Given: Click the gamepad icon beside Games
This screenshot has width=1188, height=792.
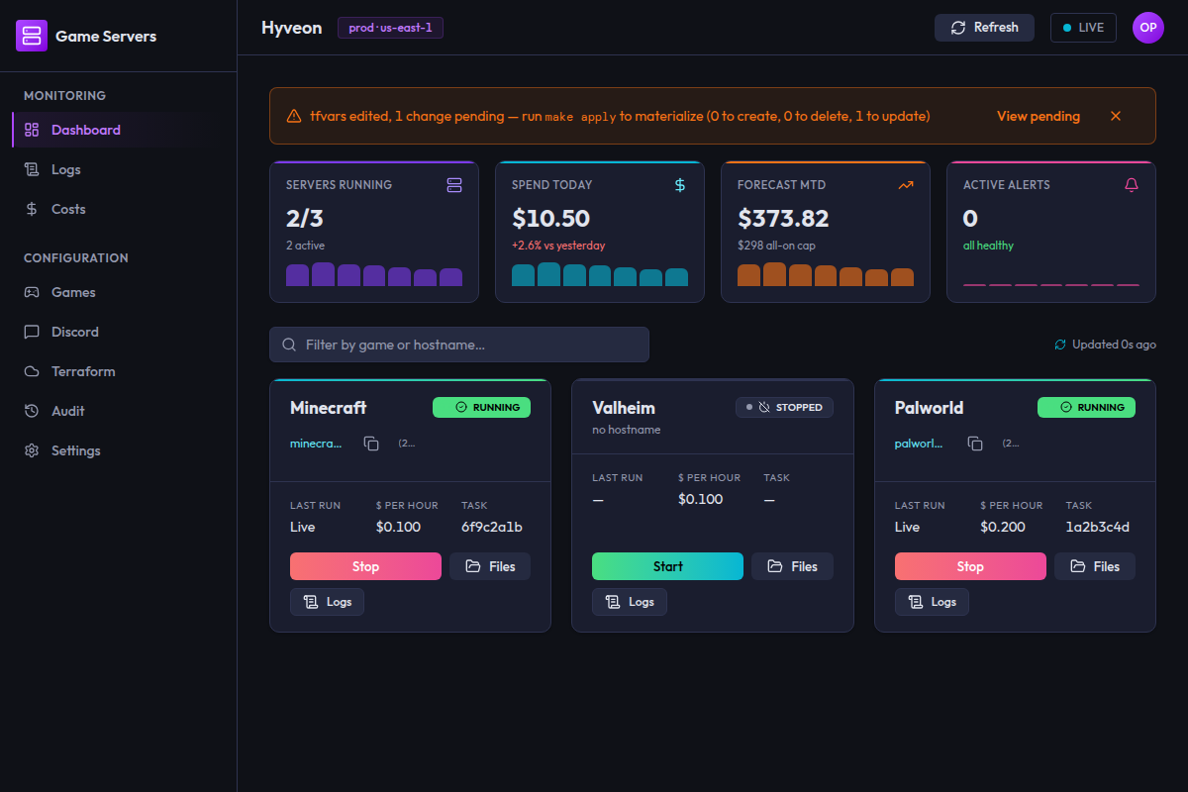Looking at the screenshot, I should point(32,292).
